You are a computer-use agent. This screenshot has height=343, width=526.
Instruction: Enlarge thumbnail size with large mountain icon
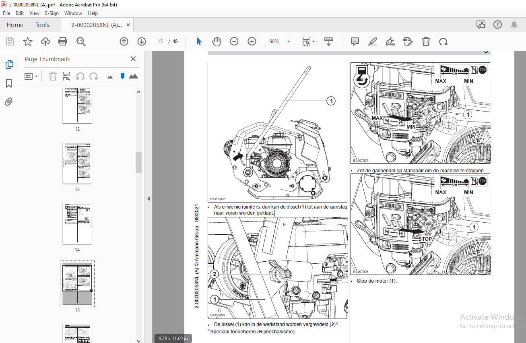[134, 76]
